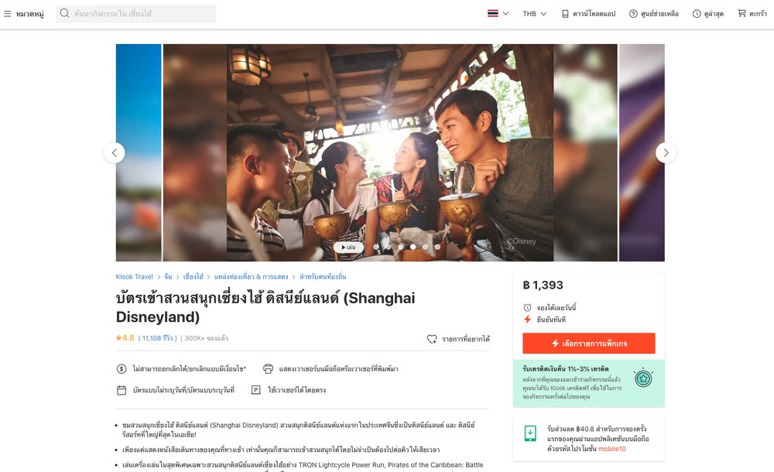Add to wishlist with heart icon
Image resolution: width=774 pixels, height=472 pixels.
pos(432,339)
